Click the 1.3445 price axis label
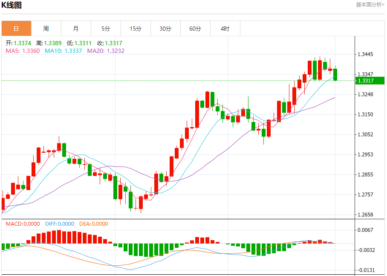Image resolution: width=387 pixels, height=276 pixels. (366, 54)
